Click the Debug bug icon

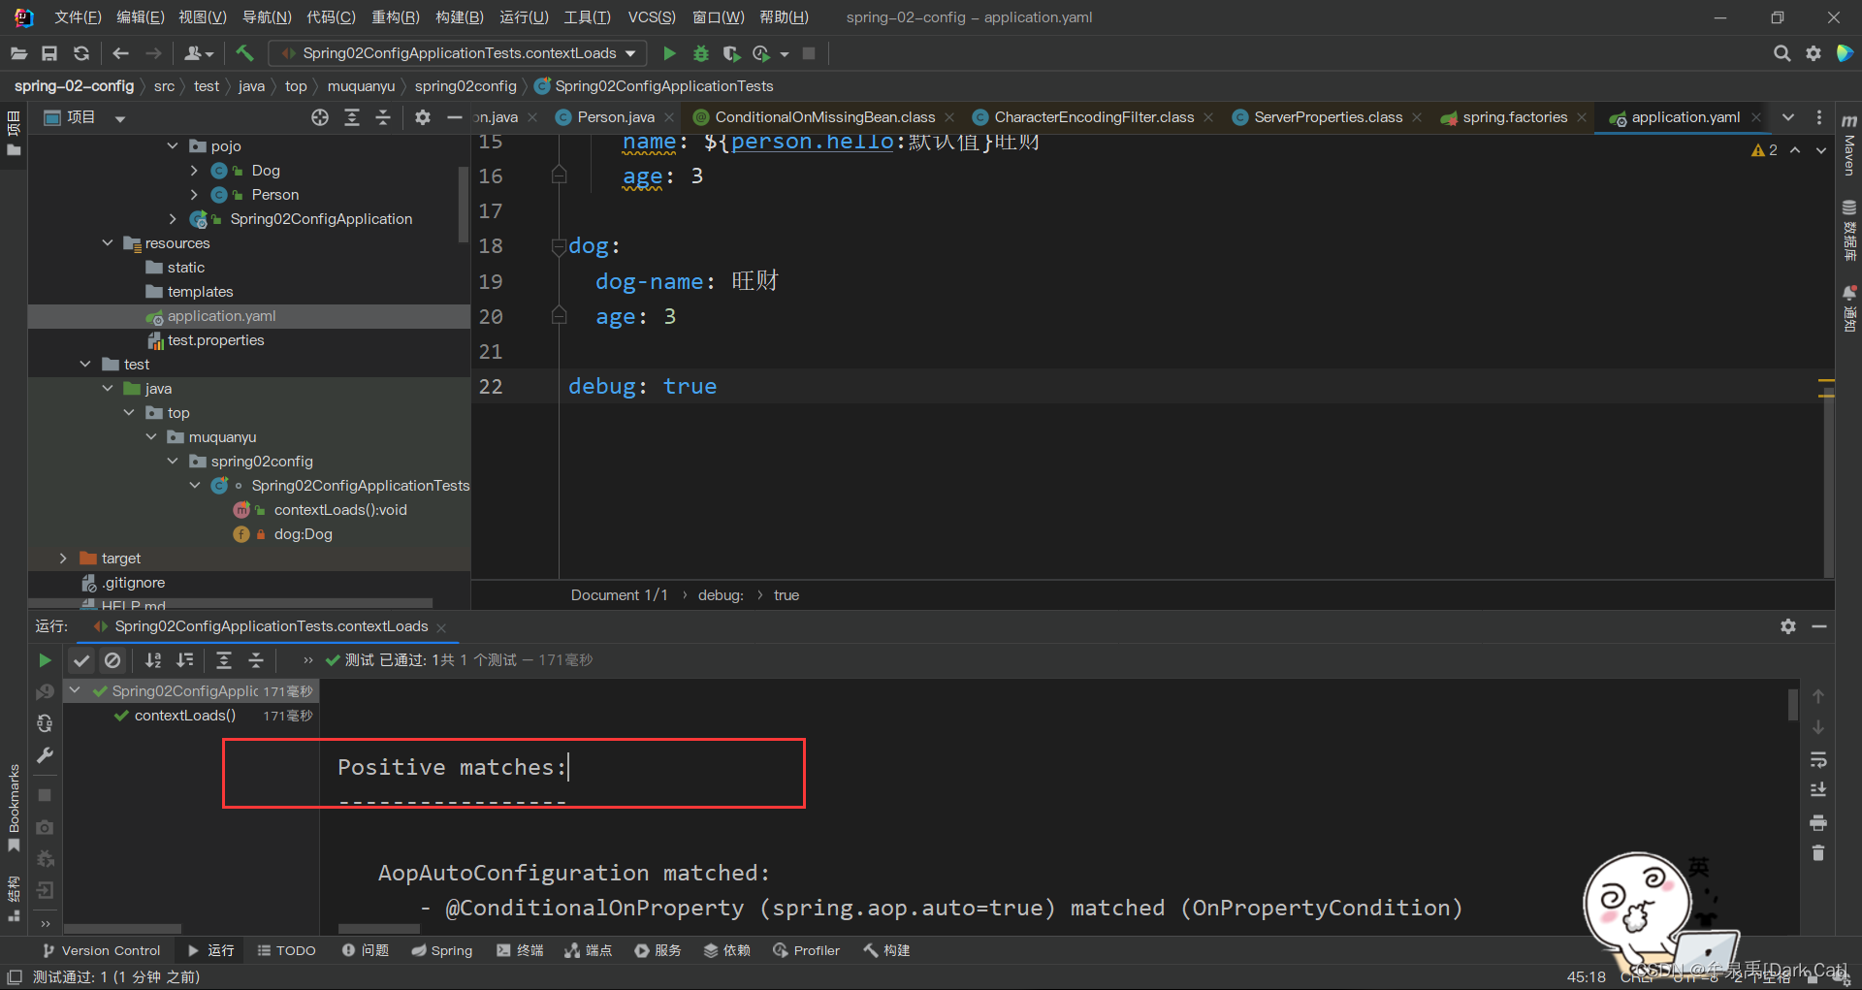[x=701, y=53]
